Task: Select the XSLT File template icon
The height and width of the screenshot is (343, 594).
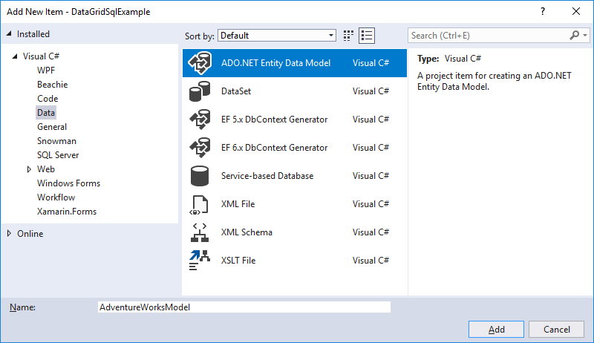Action: pos(200,261)
